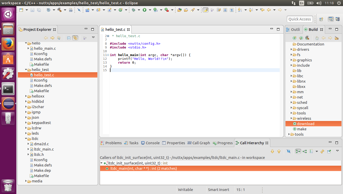343x194 pixels.
Task: Open Call Hierarchy view menu triangle
Action: (x=337, y=151)
